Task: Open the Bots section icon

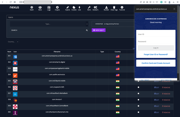Action: [40, 7]
